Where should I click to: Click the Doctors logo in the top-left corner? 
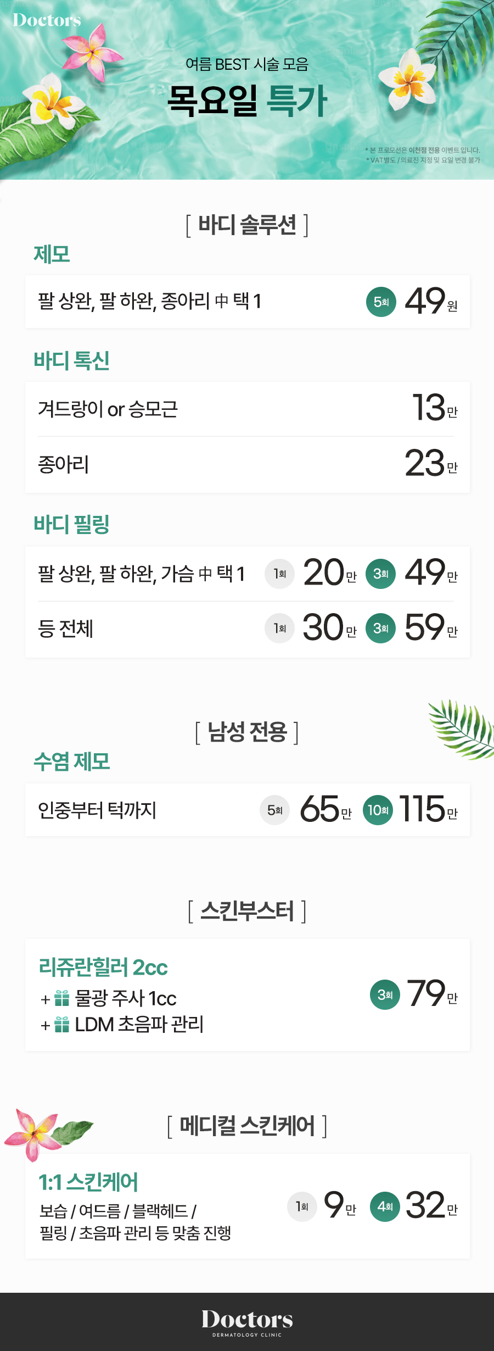pos(47,20)
